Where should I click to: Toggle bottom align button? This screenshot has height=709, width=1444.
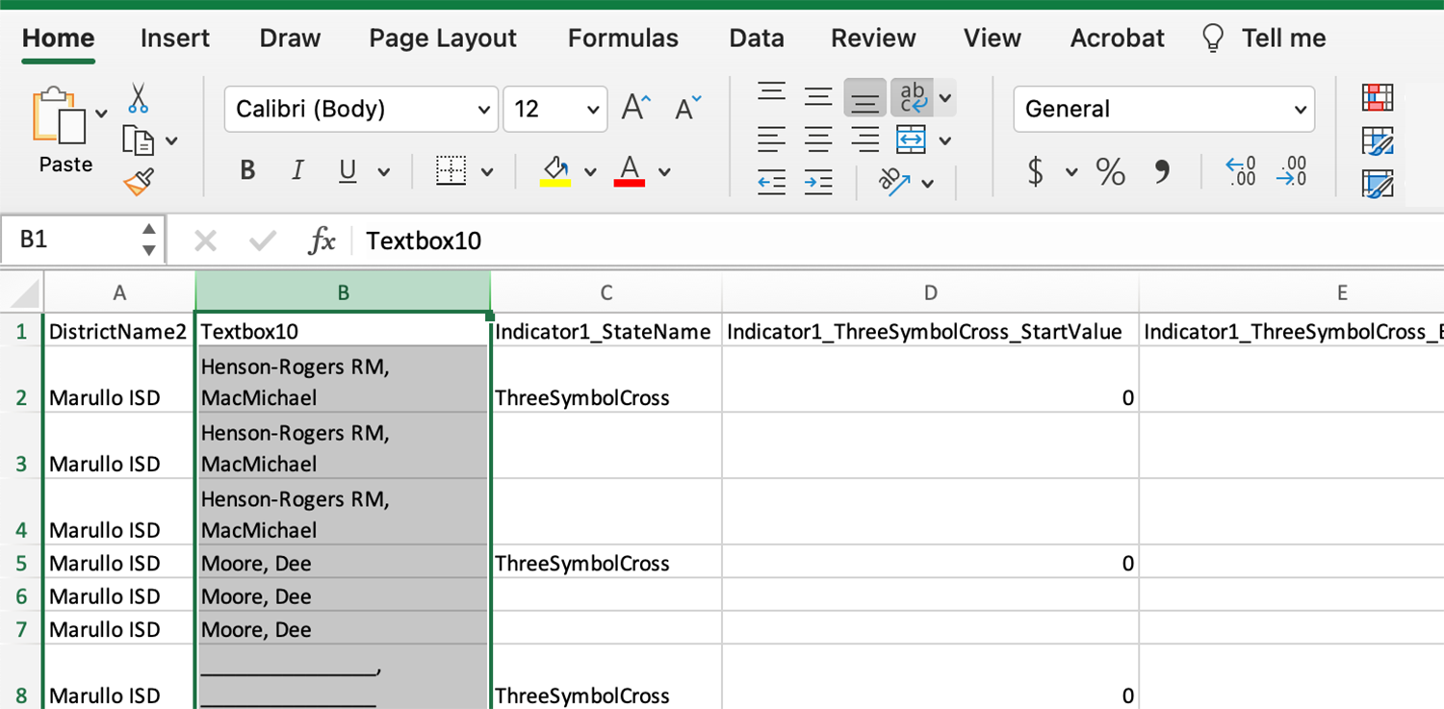tap(864, 97)
